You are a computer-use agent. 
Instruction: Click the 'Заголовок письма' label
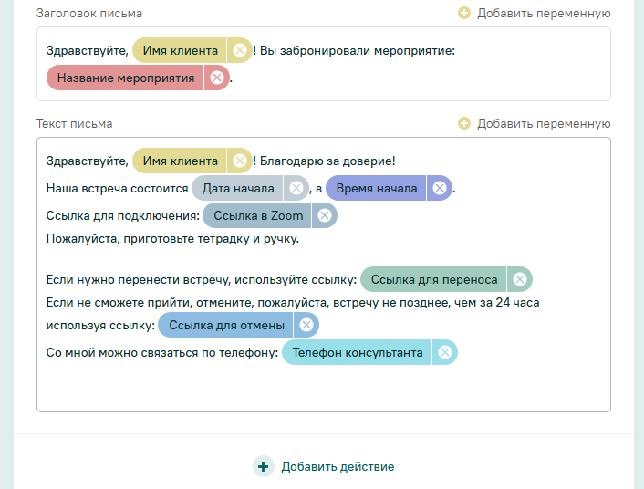click(89, 13)
